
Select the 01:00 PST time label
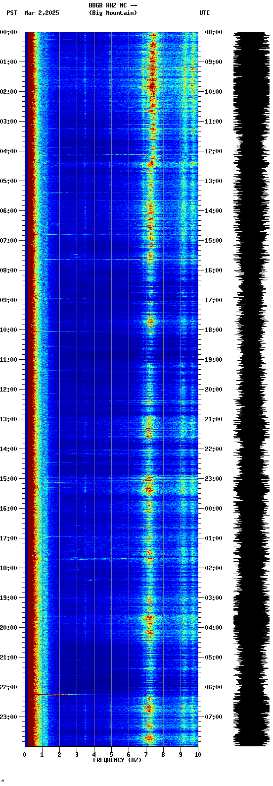coord(9,62)
